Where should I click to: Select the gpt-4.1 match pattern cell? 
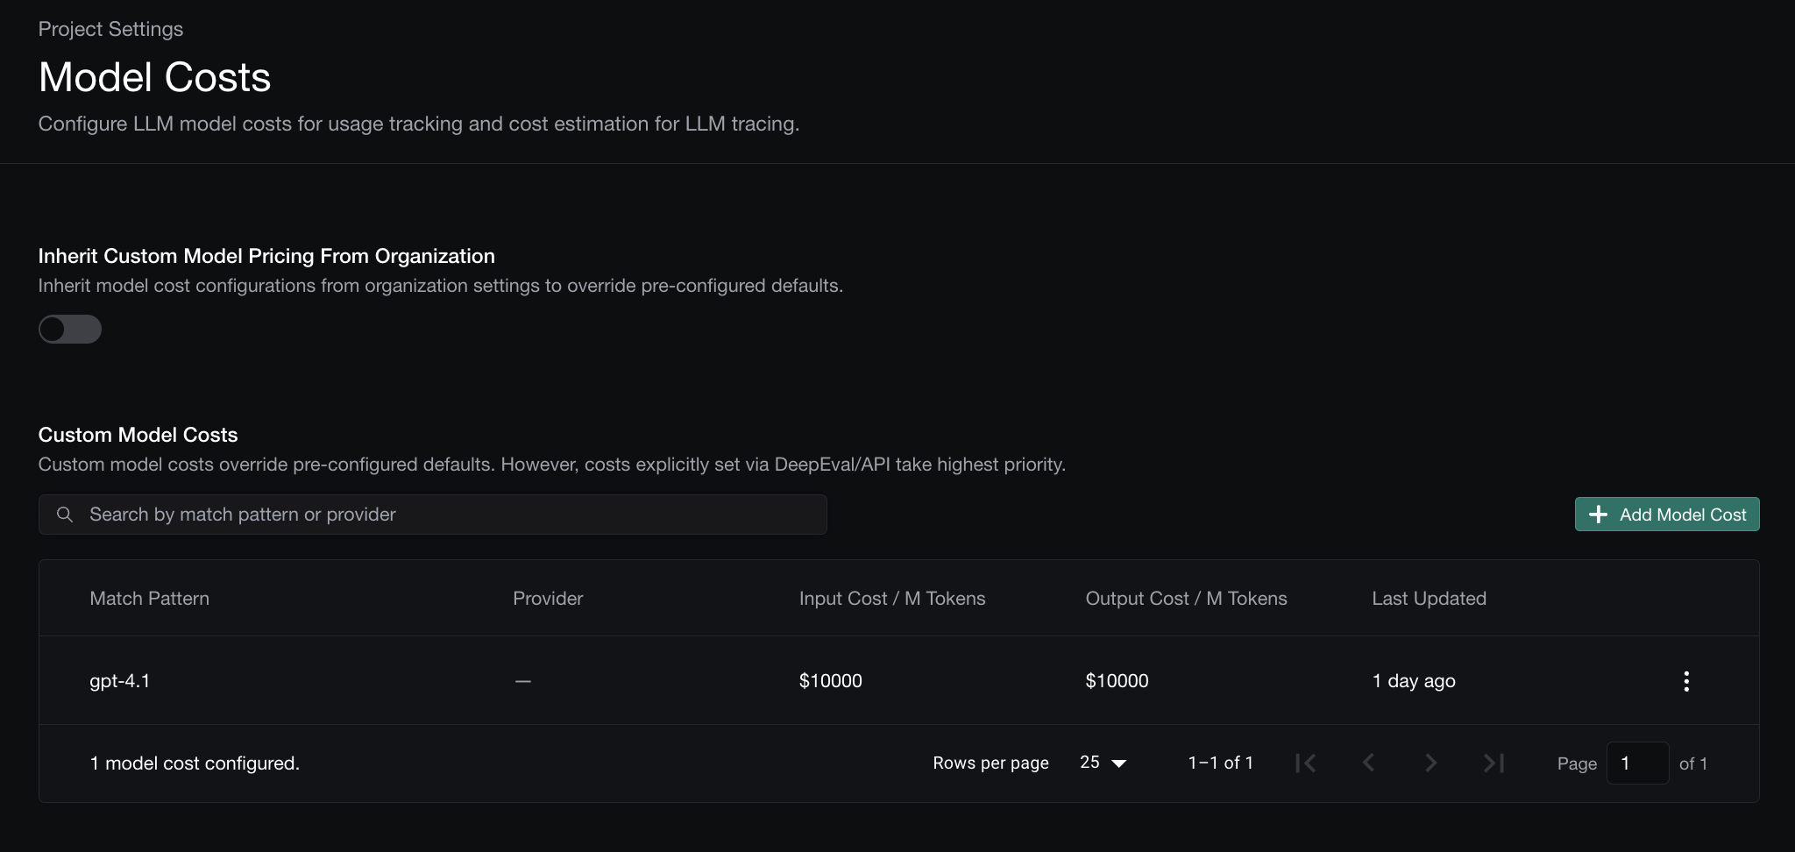[120, 681]
